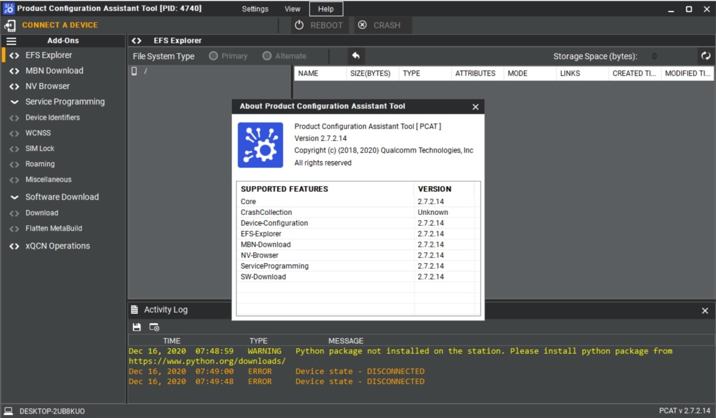Select the ServiceProgramming feature row
This screenshot has height=418, width=716.
click(358, 266)
